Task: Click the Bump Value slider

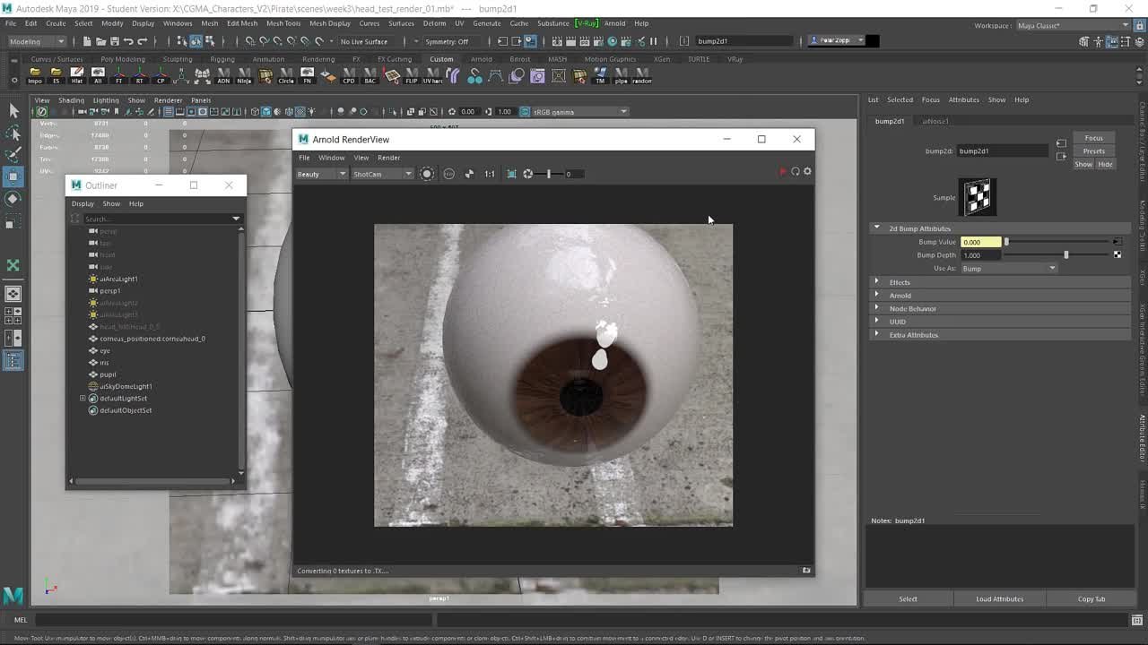Action: (1058, 242)
